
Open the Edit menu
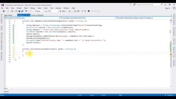coord(7,8)
